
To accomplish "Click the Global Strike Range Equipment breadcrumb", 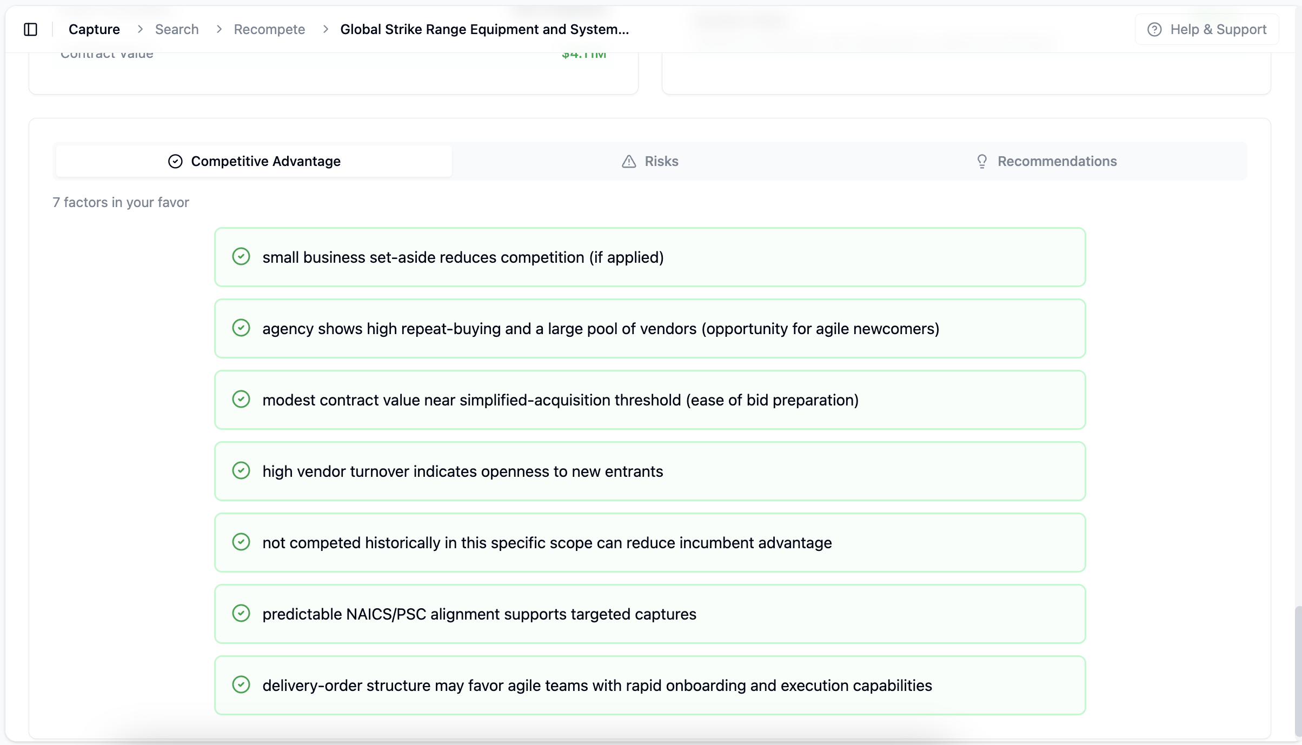I will [484, 29].
